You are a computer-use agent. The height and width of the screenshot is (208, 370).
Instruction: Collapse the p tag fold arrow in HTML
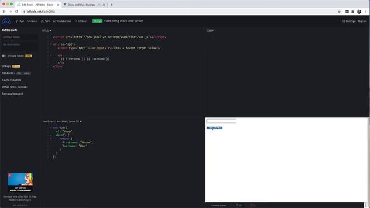click(x=51, y=55)
